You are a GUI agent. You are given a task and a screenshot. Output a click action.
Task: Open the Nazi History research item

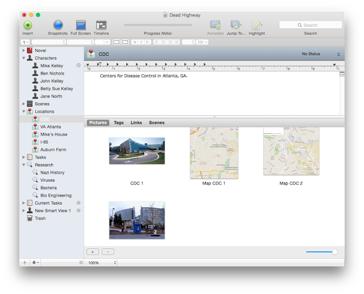(52, 172)
